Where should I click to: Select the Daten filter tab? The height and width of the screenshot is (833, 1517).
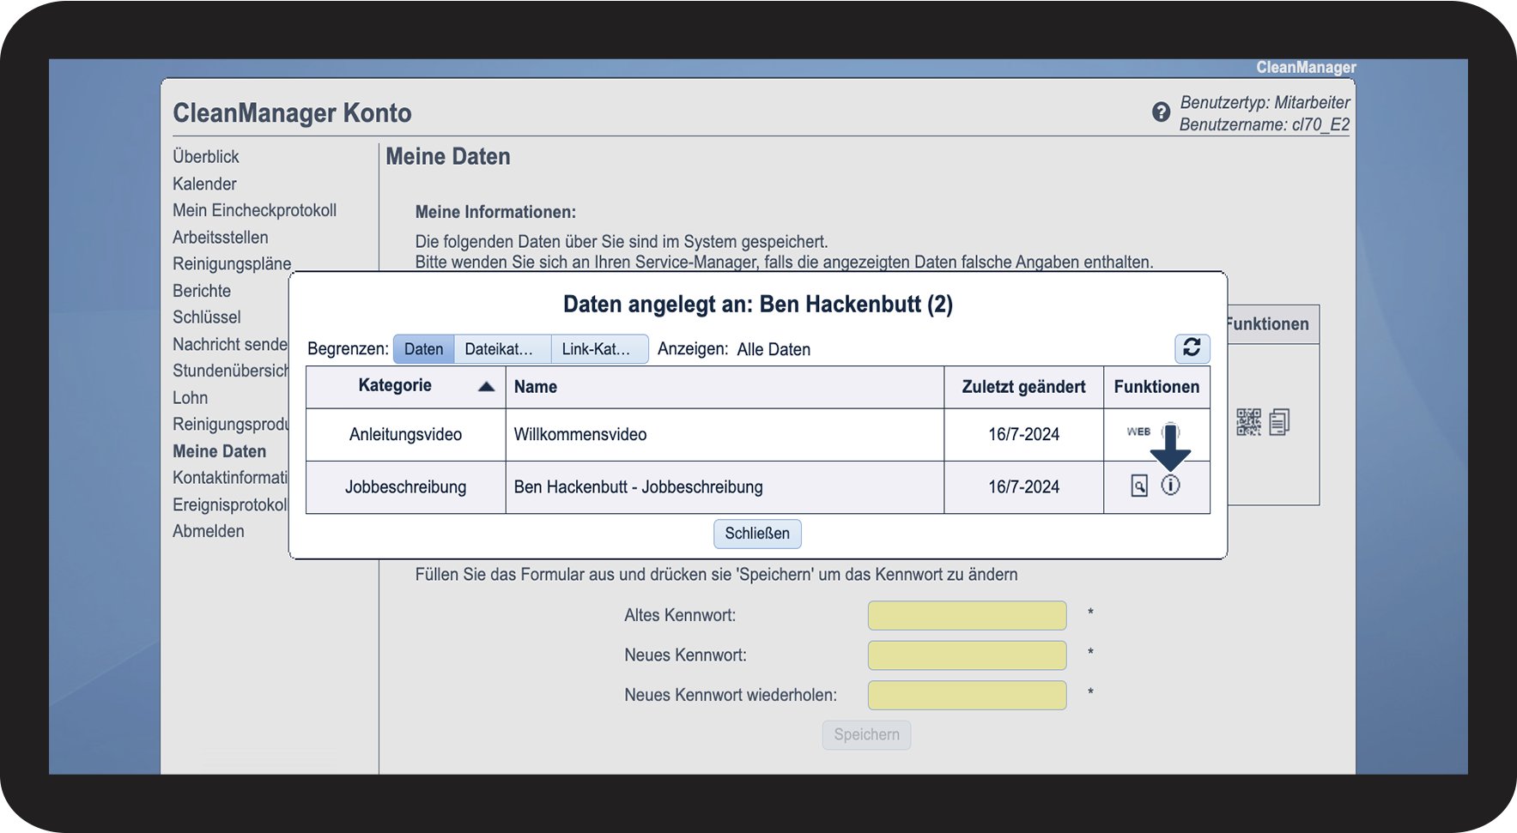423,349
